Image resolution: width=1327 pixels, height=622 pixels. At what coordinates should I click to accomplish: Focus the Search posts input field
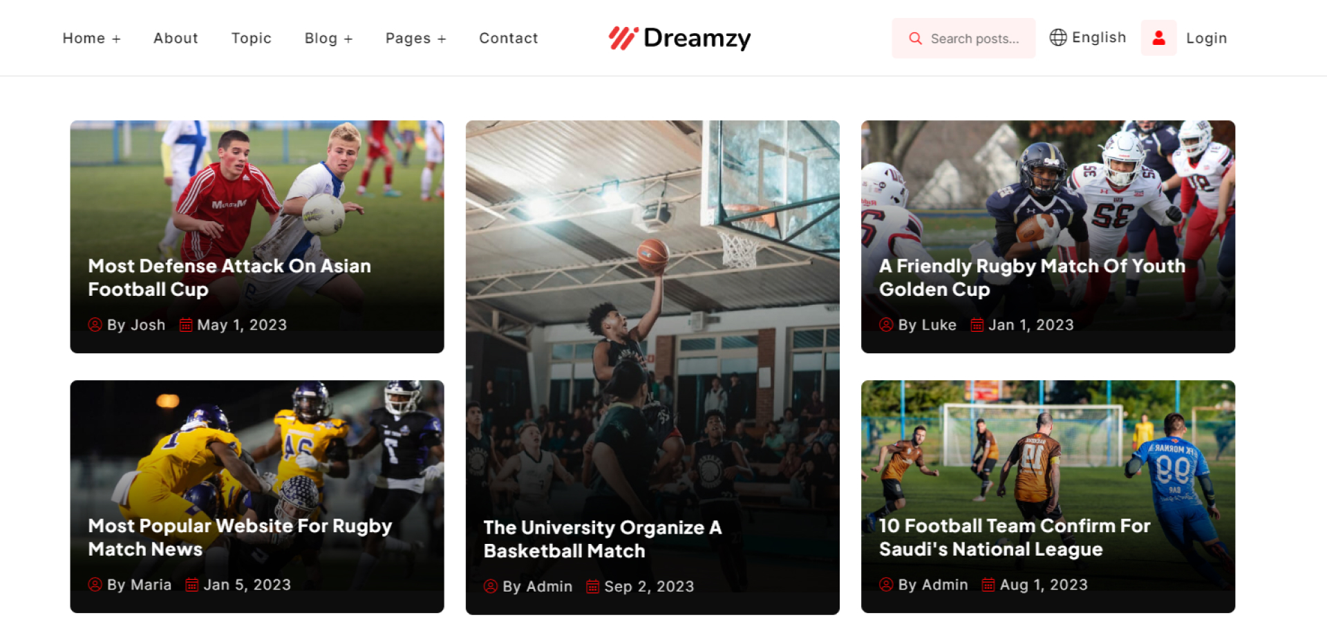click(x=963, y=38)
